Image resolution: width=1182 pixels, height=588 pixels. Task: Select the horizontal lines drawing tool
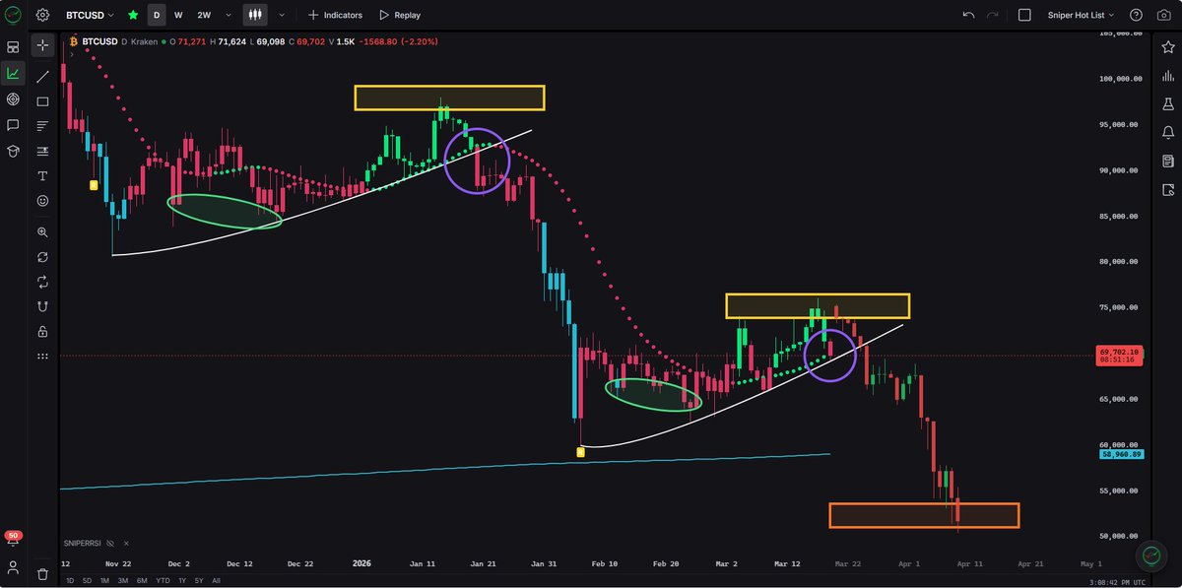click(42, 126)
